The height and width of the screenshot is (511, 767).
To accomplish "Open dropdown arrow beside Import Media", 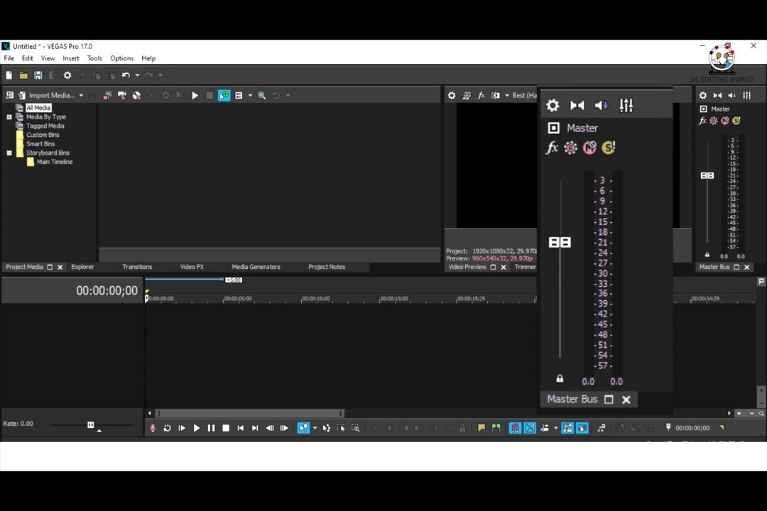I will point(81,95).
